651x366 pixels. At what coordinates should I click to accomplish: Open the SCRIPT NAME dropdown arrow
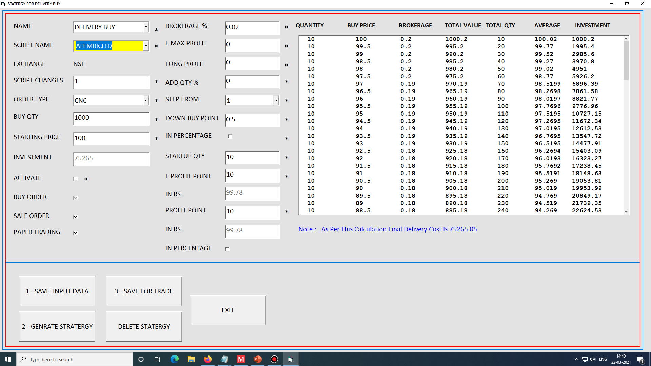(x=146, y=46)
